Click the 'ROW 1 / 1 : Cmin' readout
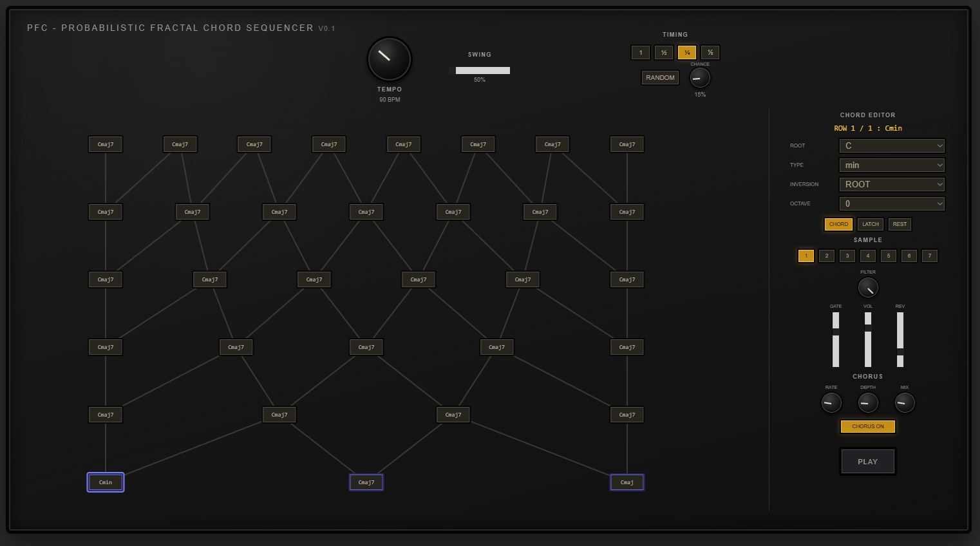 coord(868,128)
